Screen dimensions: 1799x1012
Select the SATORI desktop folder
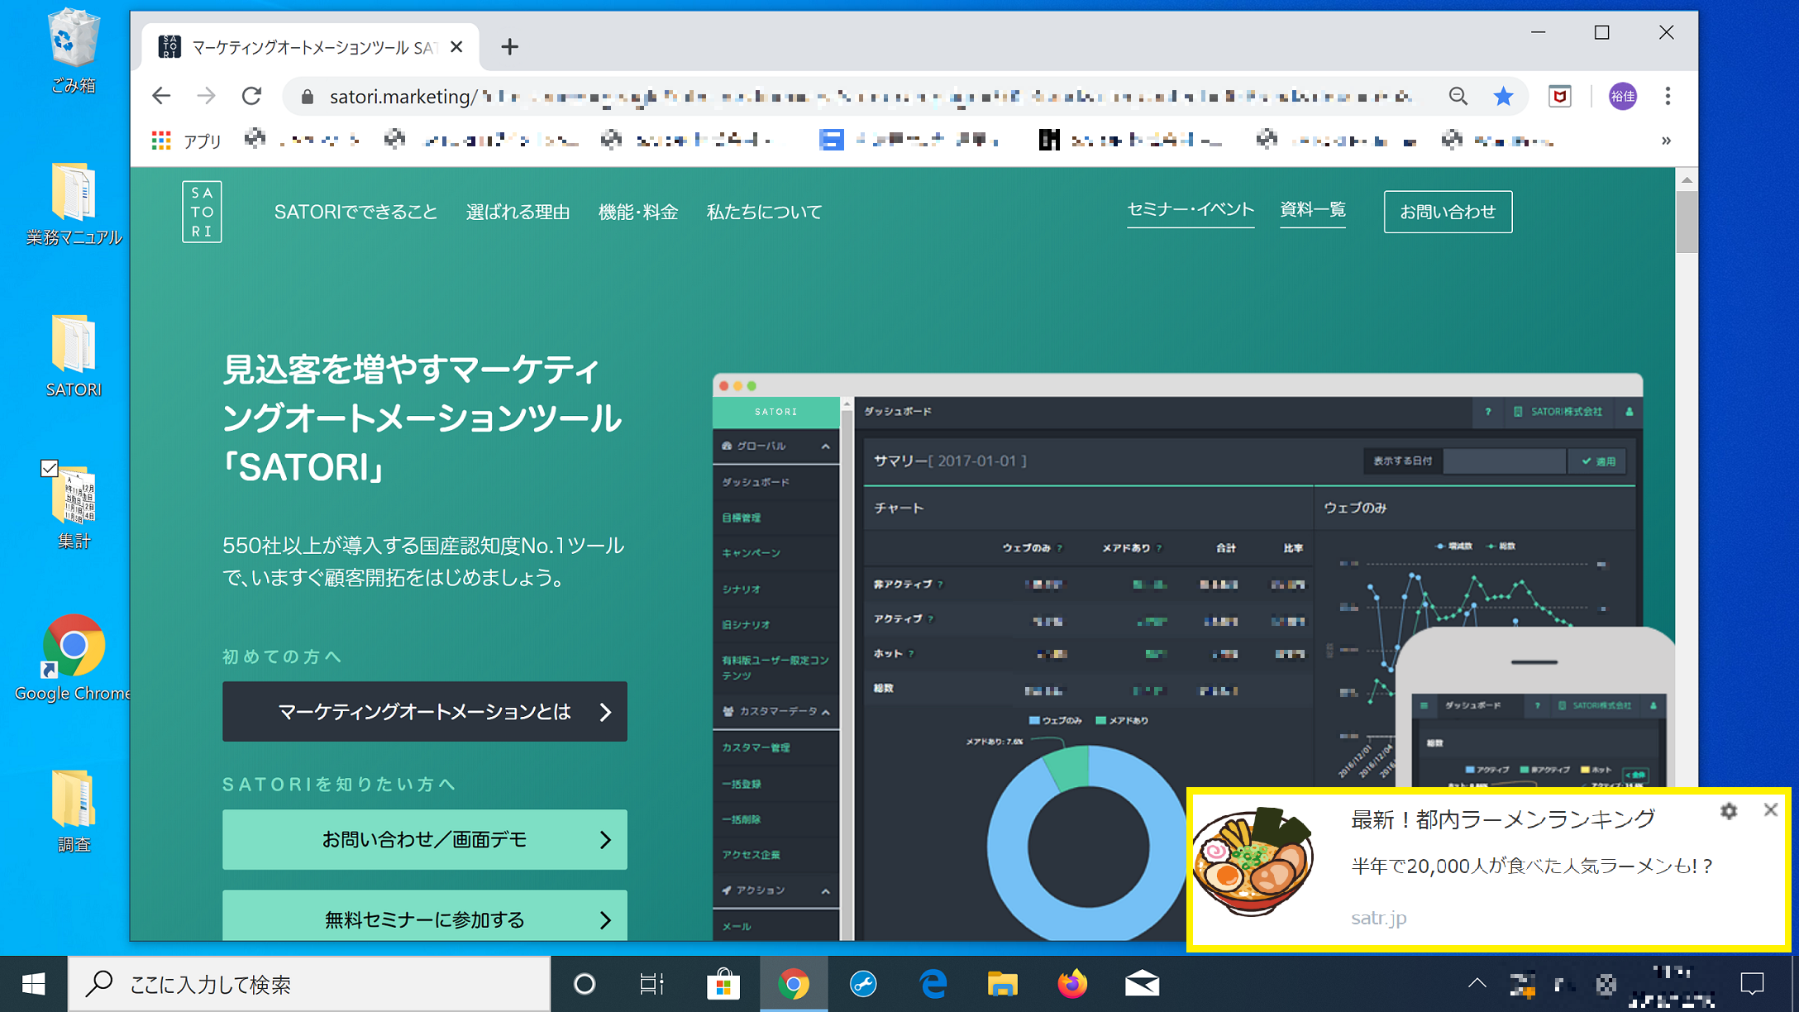click(x=74, y=356)
